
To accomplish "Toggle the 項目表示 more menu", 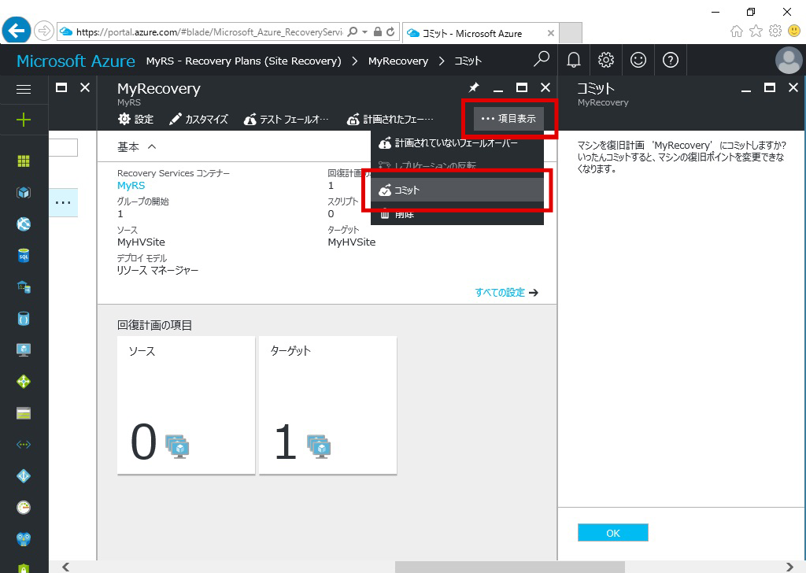I will [508, 119].
